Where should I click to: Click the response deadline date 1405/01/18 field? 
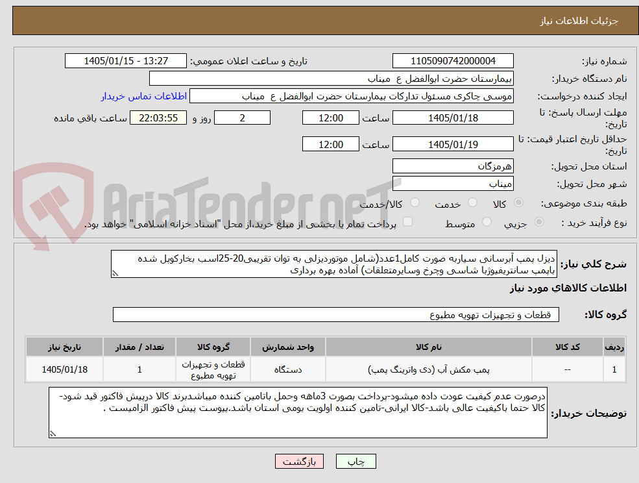(x=453, y=118)
